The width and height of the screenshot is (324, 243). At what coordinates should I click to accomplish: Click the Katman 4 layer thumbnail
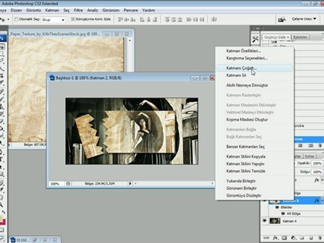click(x=275, y=221)
